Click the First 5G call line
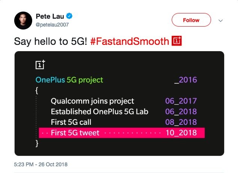Image resolution: width=238 pixels, height=173 pixels. [71, 122]
